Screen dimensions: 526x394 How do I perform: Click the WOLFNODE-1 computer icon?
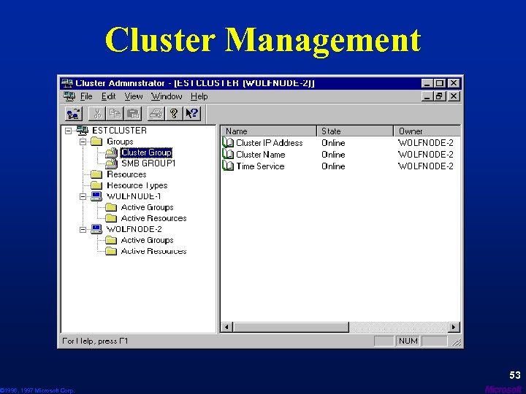pyautogui.click(x=96, y=196)
